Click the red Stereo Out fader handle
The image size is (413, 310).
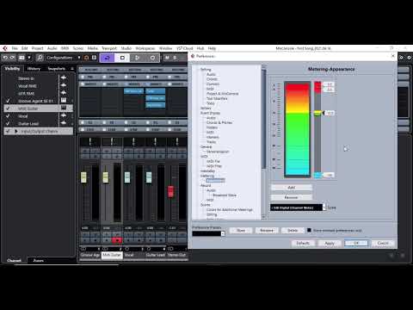click(170, 191)
